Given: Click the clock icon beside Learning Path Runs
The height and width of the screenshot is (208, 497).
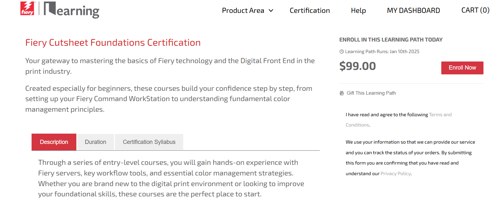Looking at the screenshot, I should pos(342,52).
